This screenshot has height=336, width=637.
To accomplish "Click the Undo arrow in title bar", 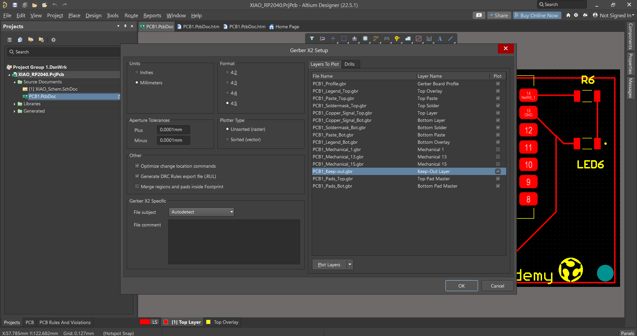I will 55,5.
